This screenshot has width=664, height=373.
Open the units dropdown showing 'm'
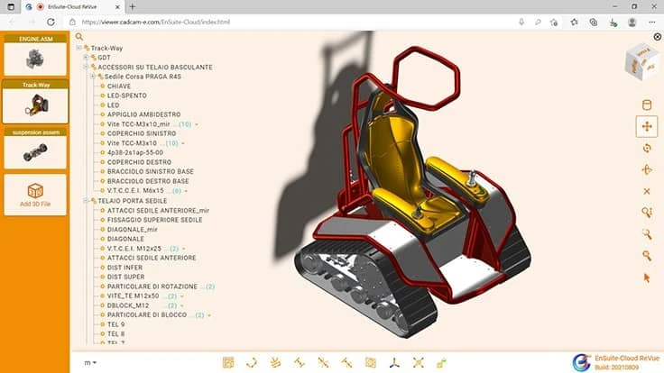[90, 362]
